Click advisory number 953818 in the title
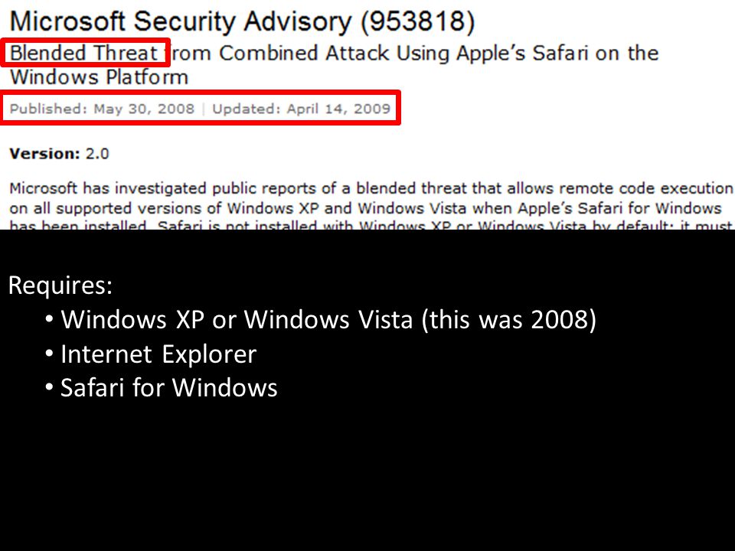This screenshot has height=551, width=735. click(418, 21)
